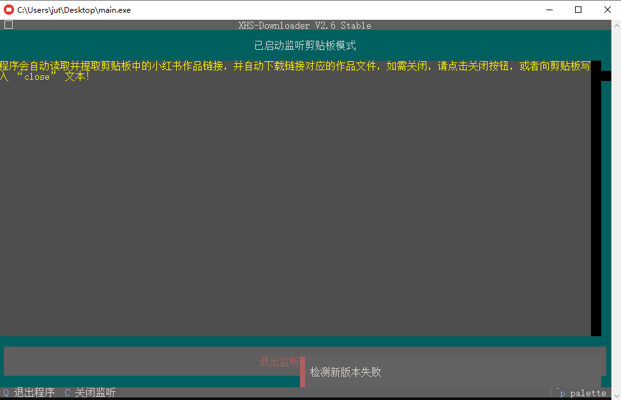Click the console window scrollbar up arrow

616,24
